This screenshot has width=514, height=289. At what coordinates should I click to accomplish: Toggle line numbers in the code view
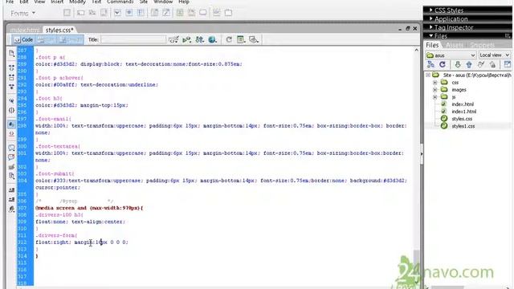click(x=11, y=124)
